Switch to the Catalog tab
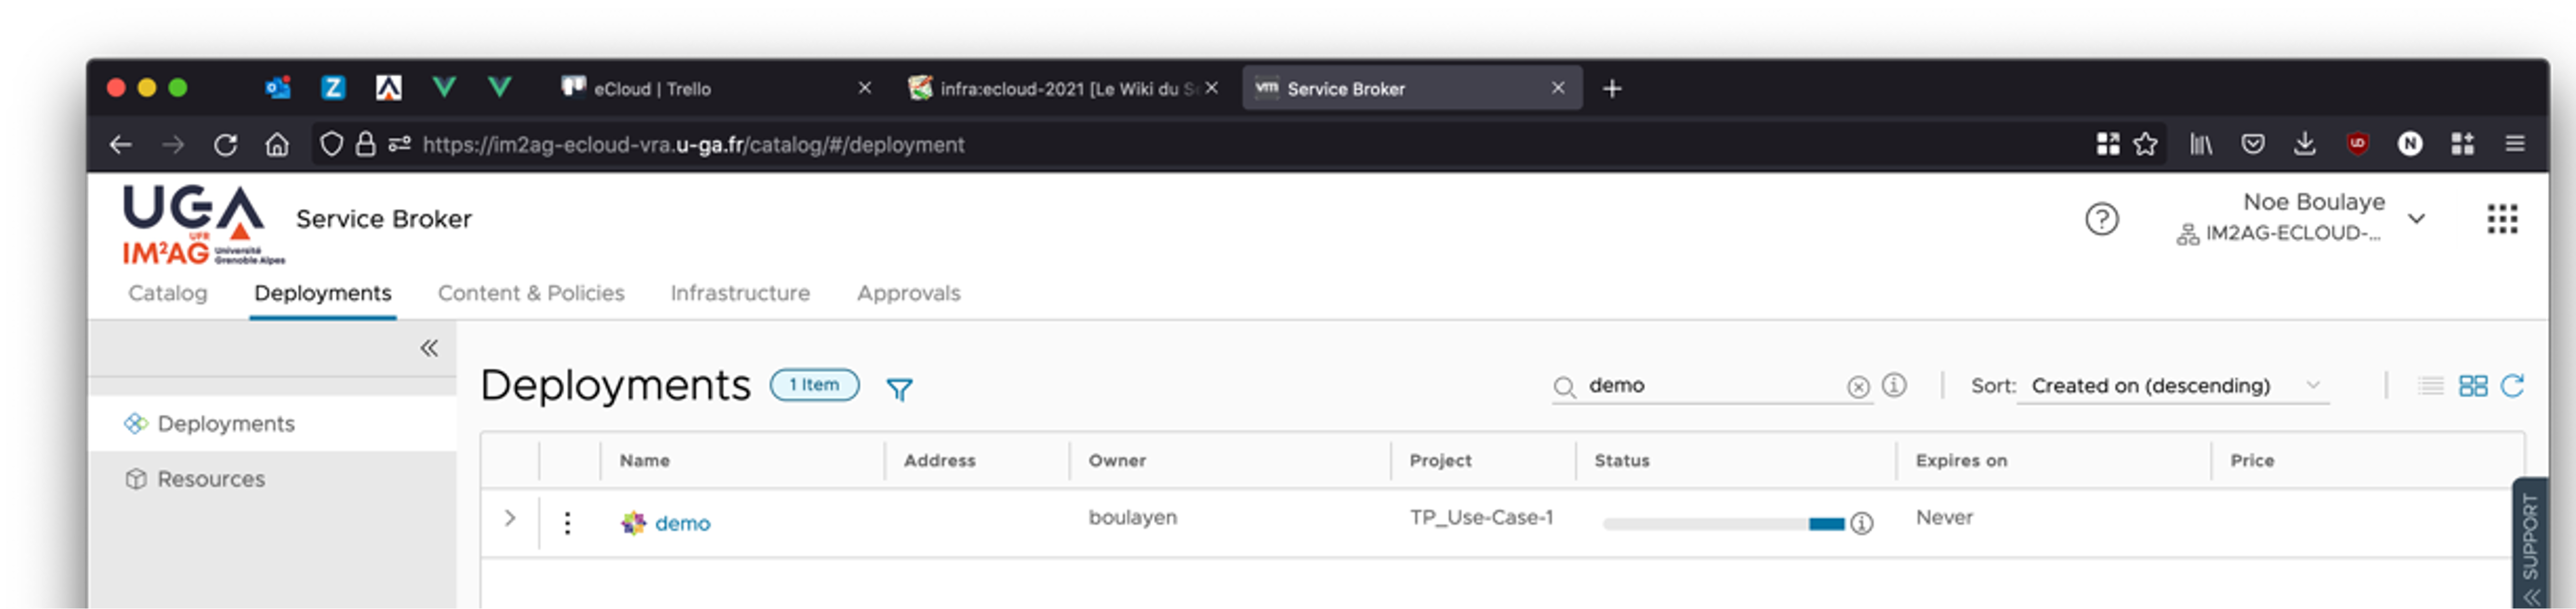 [x=167, y=293]
